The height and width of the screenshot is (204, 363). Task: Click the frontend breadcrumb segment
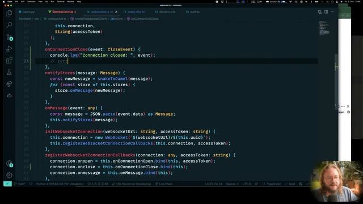click(25, 19)
